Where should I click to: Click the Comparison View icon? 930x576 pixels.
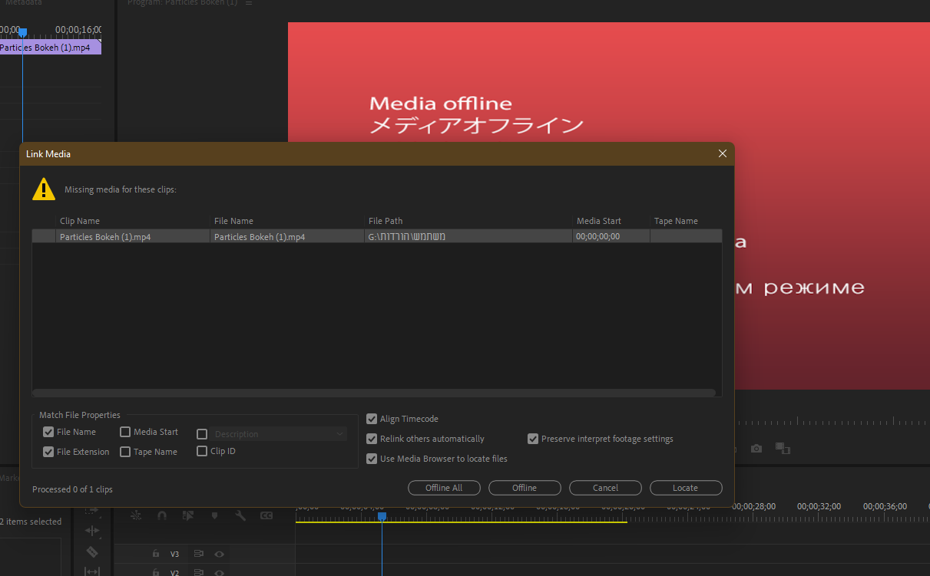(783, 448)
